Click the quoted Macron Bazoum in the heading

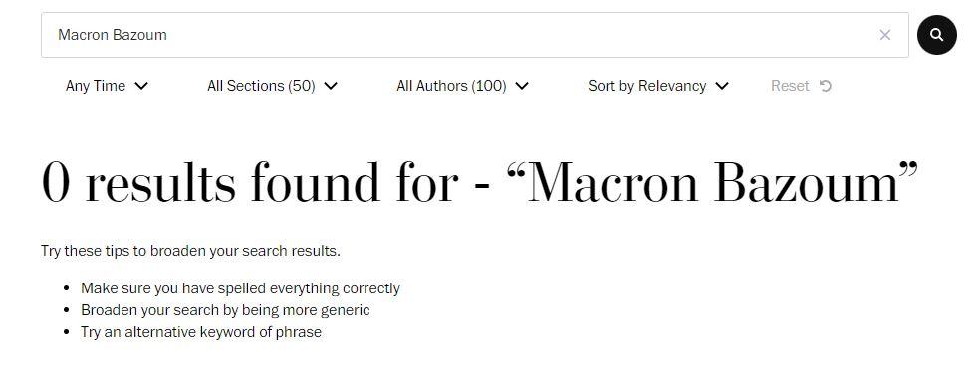tap(712, 182)
